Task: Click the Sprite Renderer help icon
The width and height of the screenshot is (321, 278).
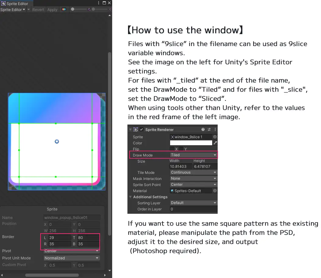Action: tap(203, 130)
